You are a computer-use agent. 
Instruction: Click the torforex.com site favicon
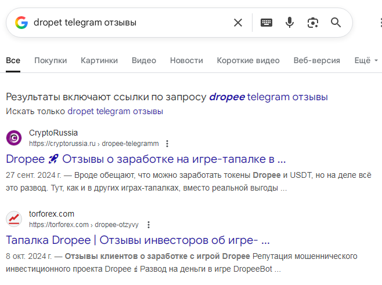coord(14,219)
